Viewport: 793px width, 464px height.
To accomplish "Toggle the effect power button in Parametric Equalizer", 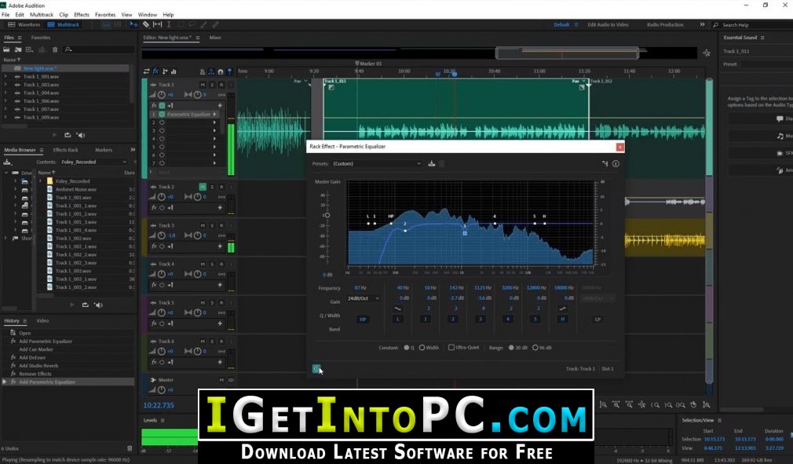I will (316, 368).
